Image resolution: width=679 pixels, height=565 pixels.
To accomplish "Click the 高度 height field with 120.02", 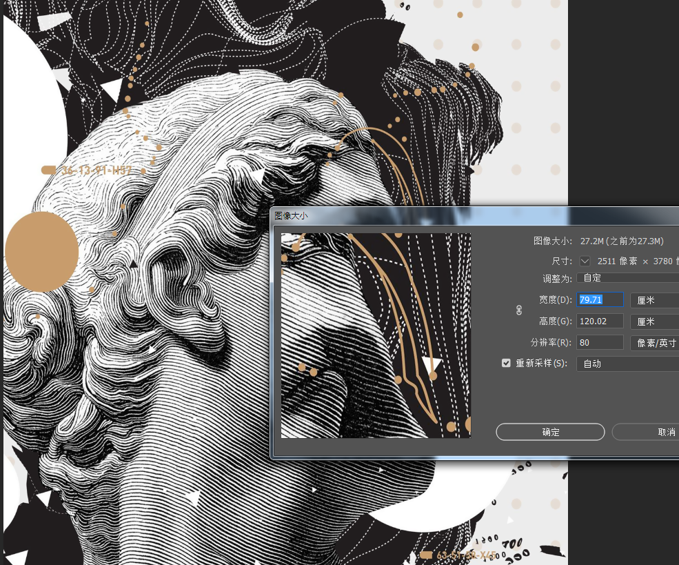I will click(x=600, y=321).
